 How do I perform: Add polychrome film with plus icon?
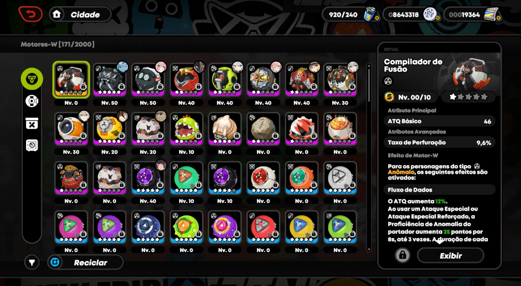(498, 18)
